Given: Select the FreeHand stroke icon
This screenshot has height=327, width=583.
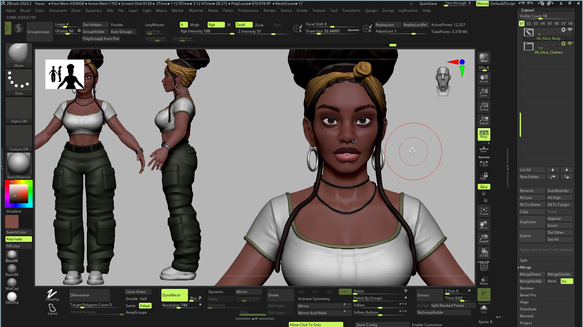Looking at the screenshot, I should click(x=52, y=295).
